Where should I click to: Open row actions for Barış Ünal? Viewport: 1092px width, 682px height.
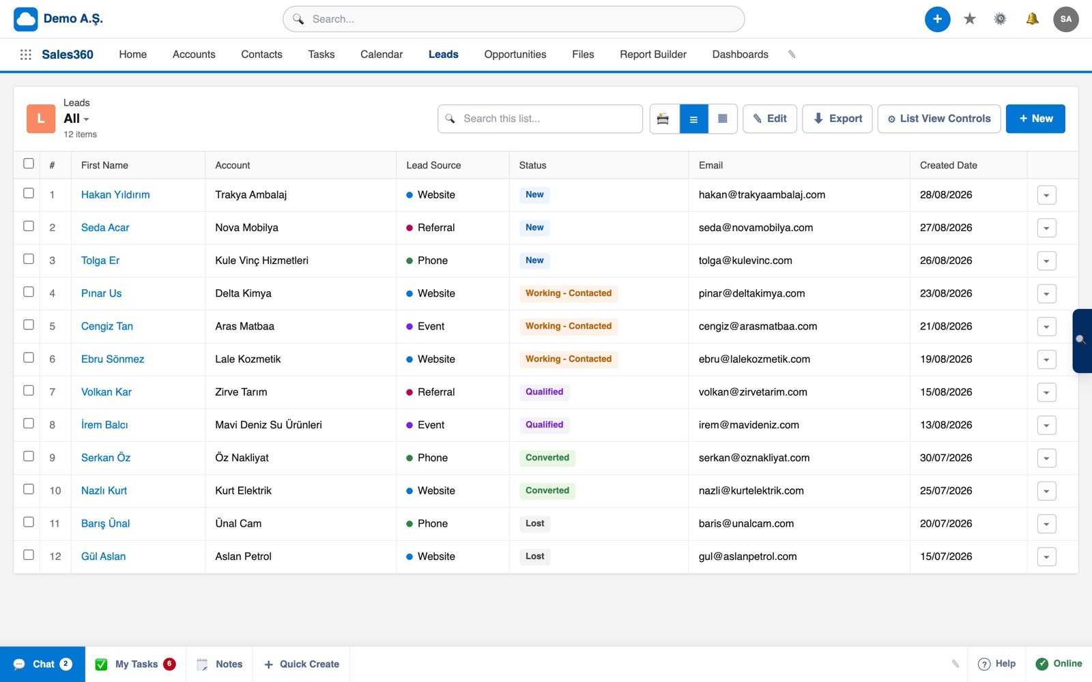tap(1046, 524)
